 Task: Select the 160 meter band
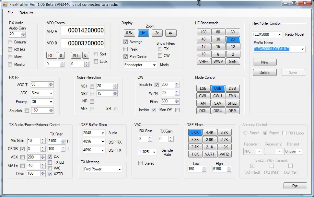coord(204,32)
